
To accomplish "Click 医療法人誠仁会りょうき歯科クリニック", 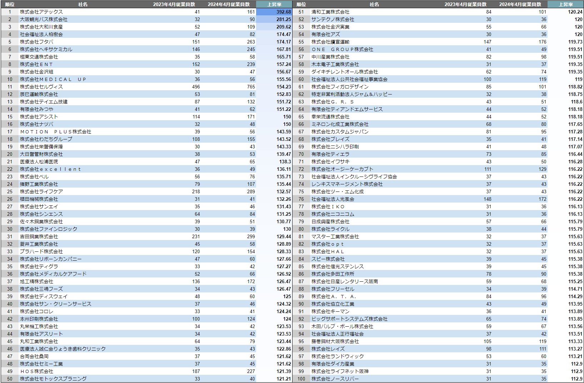I will [x=63, y=349].
